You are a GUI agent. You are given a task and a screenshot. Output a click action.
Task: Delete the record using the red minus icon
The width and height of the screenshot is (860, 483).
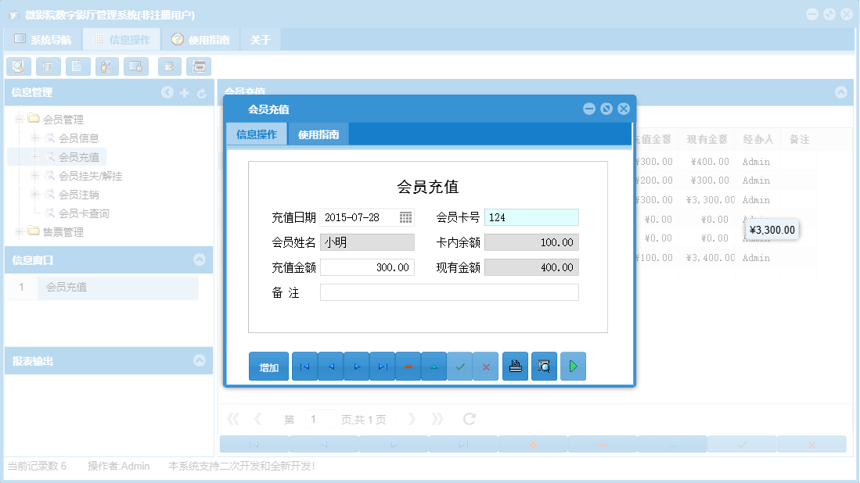pos(408,366)
